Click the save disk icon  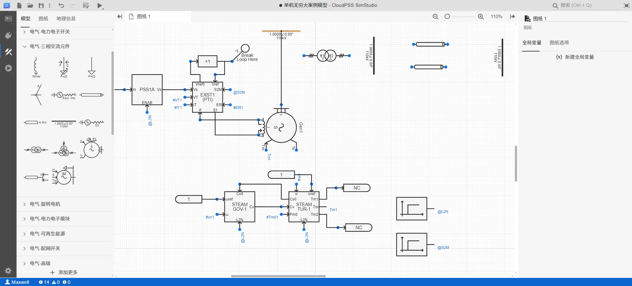(x=41, y=5)
